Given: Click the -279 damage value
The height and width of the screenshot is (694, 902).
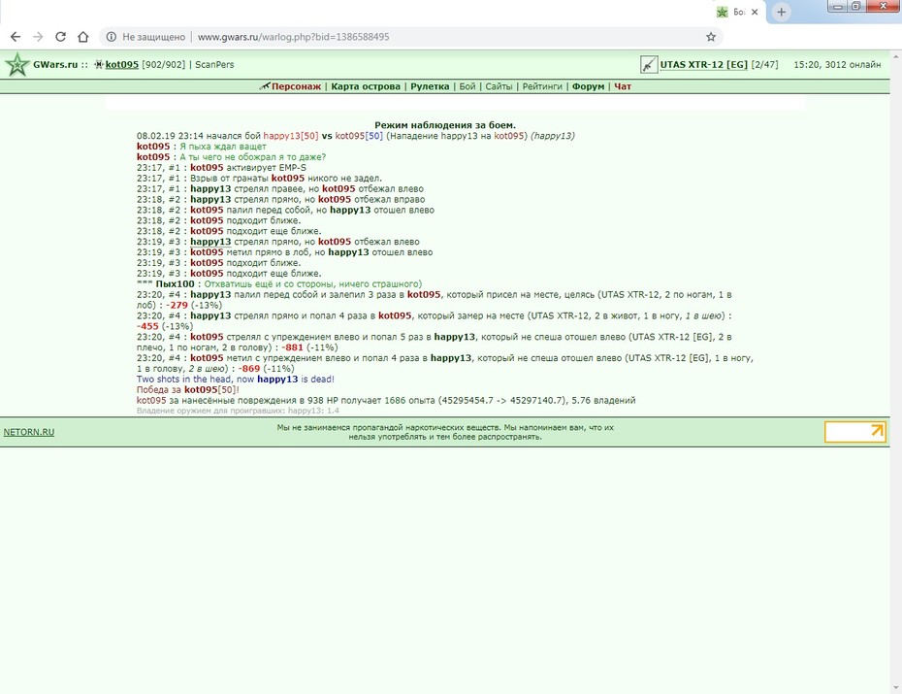Looking at the screenshot, I should click(177, 305).
